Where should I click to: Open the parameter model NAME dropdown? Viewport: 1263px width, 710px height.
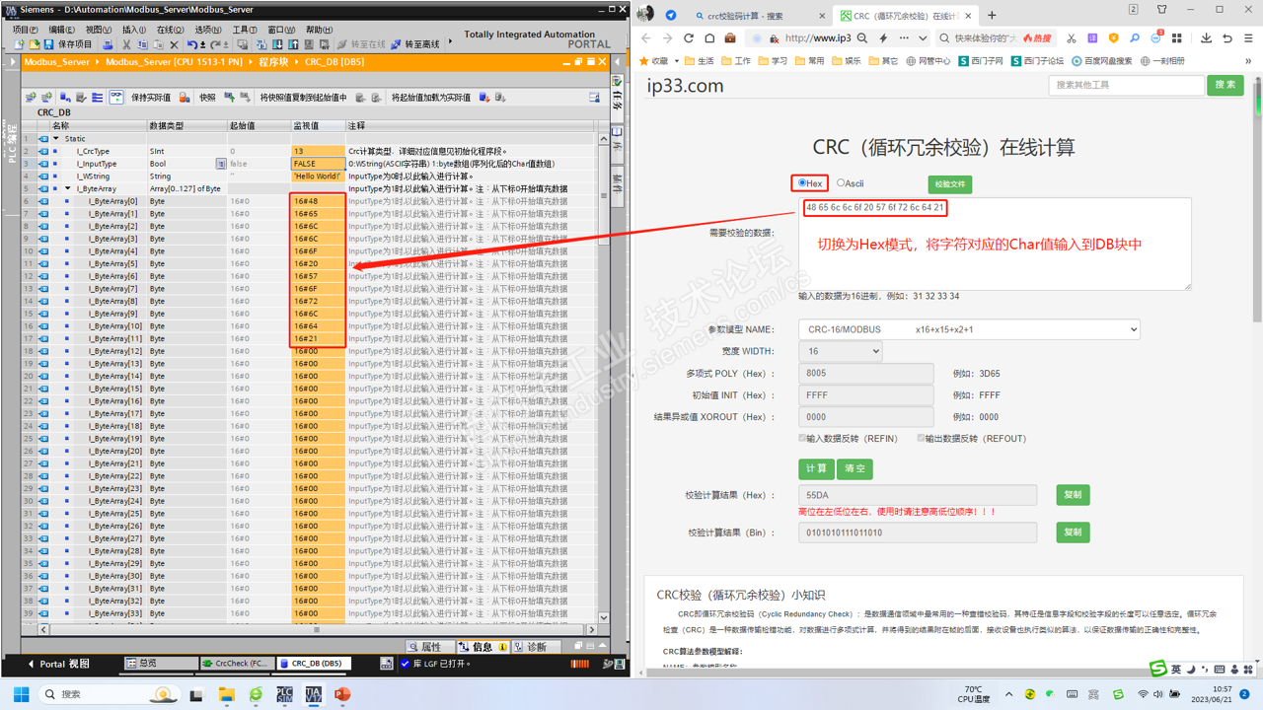point(969,329)
